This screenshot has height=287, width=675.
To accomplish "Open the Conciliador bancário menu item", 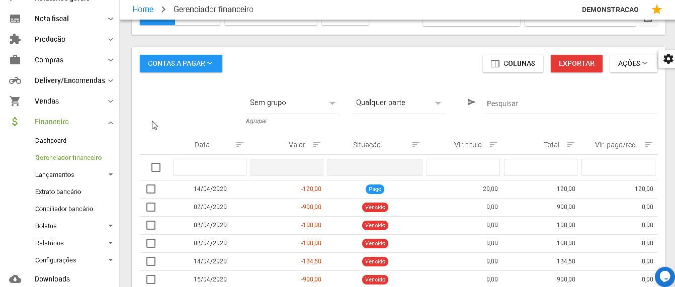I will coord(64,209).
